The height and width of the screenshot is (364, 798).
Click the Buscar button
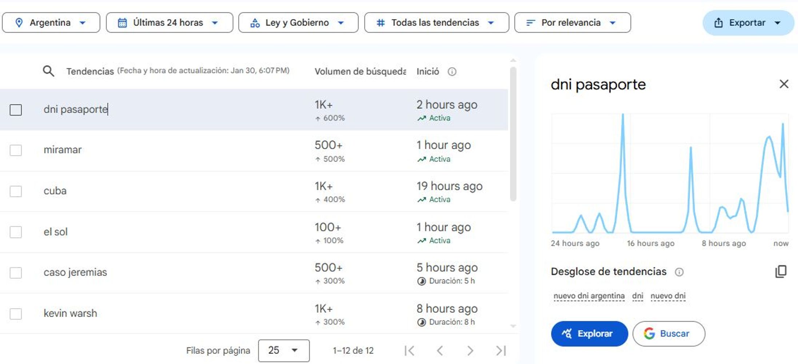click(x=669, y=333)
